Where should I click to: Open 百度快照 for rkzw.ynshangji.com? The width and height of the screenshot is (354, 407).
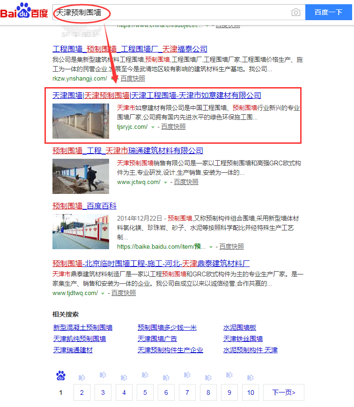(133, 78)
